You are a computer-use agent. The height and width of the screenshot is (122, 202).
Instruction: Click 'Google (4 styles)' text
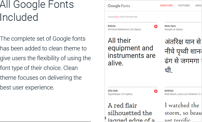tap(174, 29)
